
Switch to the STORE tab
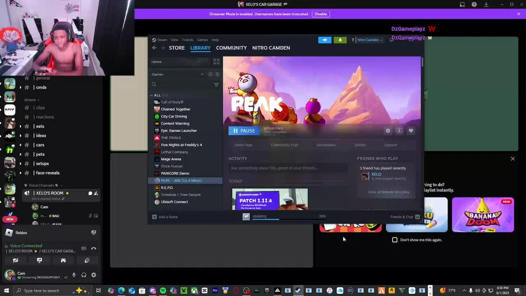click(x=177, y=48)
